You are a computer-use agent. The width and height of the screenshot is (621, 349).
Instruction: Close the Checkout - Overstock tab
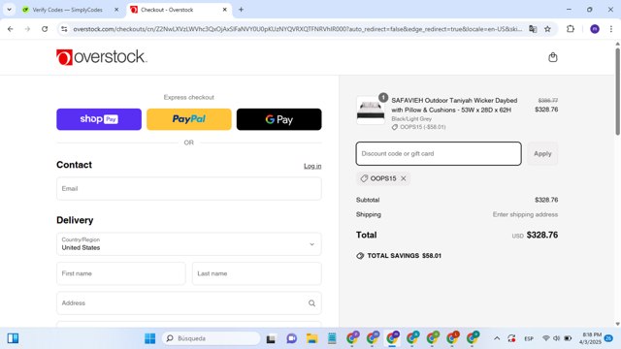[x=224, y=10]
